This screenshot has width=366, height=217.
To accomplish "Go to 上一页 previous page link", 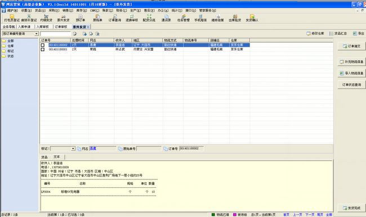I will [297, 214].
